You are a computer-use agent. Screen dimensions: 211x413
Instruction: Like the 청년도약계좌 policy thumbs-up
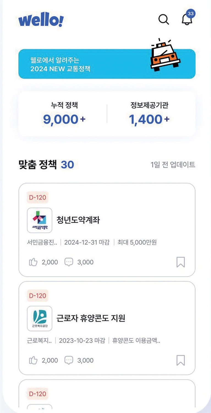tap(33, 262)
